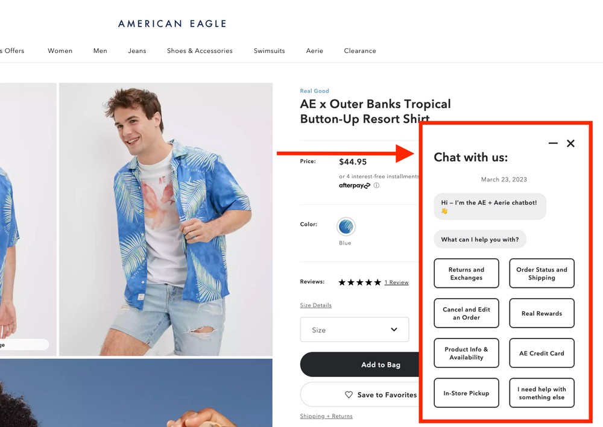The image size is (603, 427).
Task: Select Returns and Exchanges in the chatbot
Action: click(x=466, y=273)
